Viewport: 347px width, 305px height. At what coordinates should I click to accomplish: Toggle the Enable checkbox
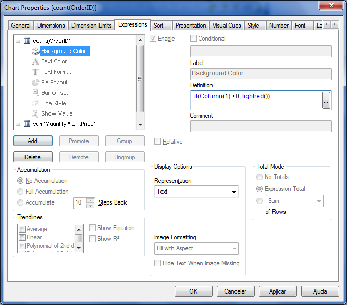(x=153, y=39)
